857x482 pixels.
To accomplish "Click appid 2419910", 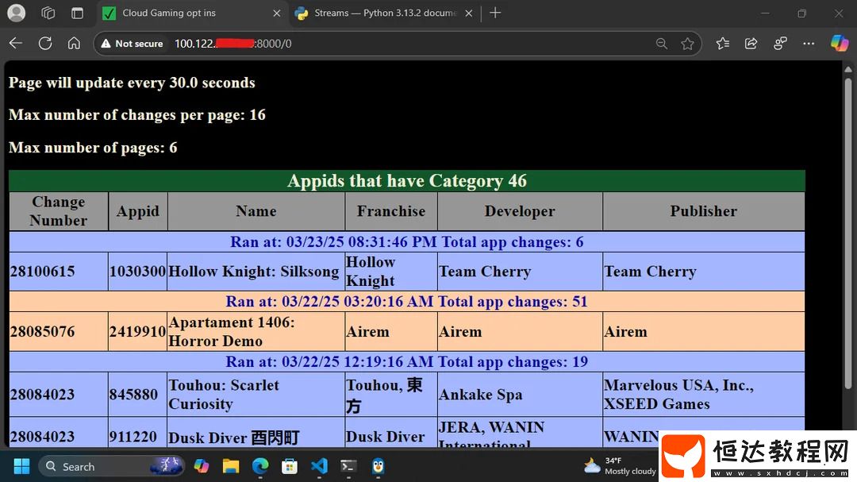I will (138, 332).
